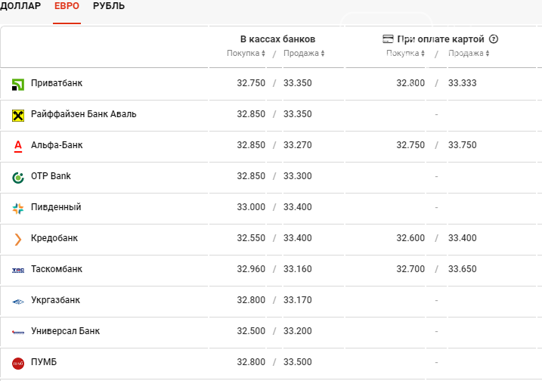Sort by Продажа under При оплате картой
The image size is (542, 381).
click(x=469, y=53)
